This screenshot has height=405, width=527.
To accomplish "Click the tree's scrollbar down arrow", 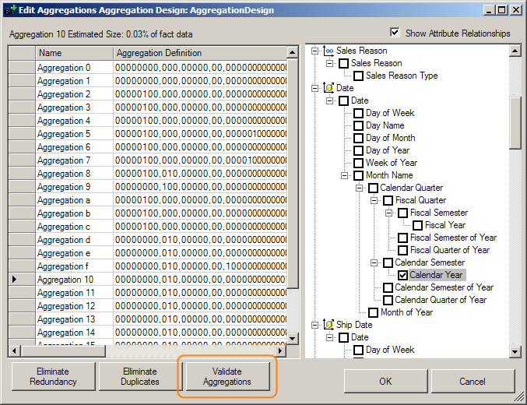I will (x=515, y=352).
